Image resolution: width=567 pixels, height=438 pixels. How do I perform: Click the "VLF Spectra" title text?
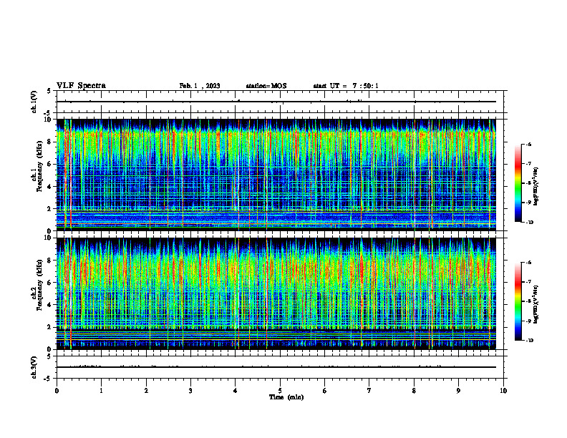[x=81, y=86]
